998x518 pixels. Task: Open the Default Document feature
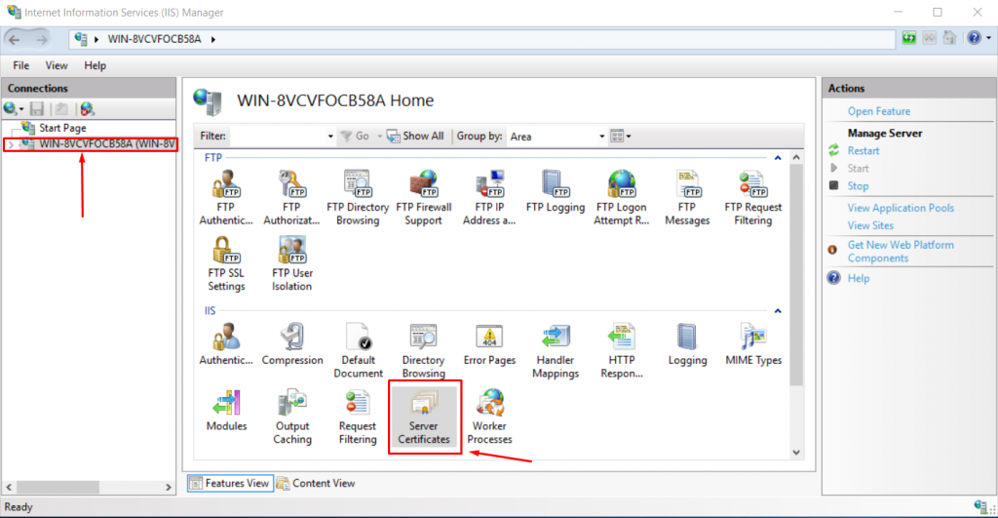[x=358, y=350]
